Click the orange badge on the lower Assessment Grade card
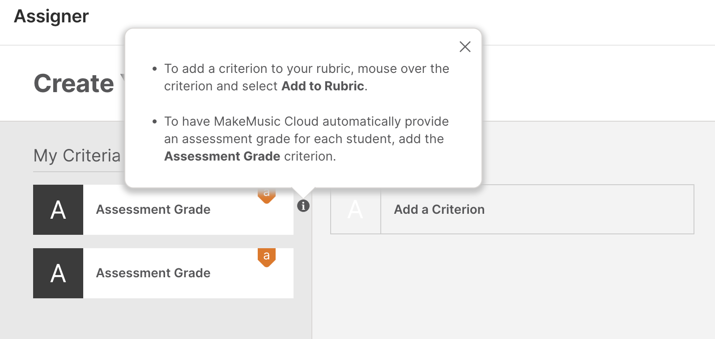 267,257
